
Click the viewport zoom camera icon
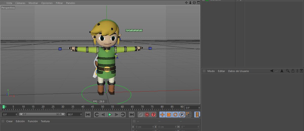(190, 3)
